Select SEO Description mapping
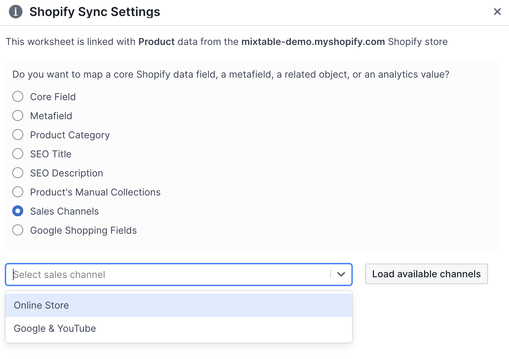Viewport: 509px width, 359px height. 18,173
